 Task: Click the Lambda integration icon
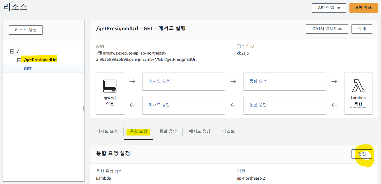[x=358, y=86]
